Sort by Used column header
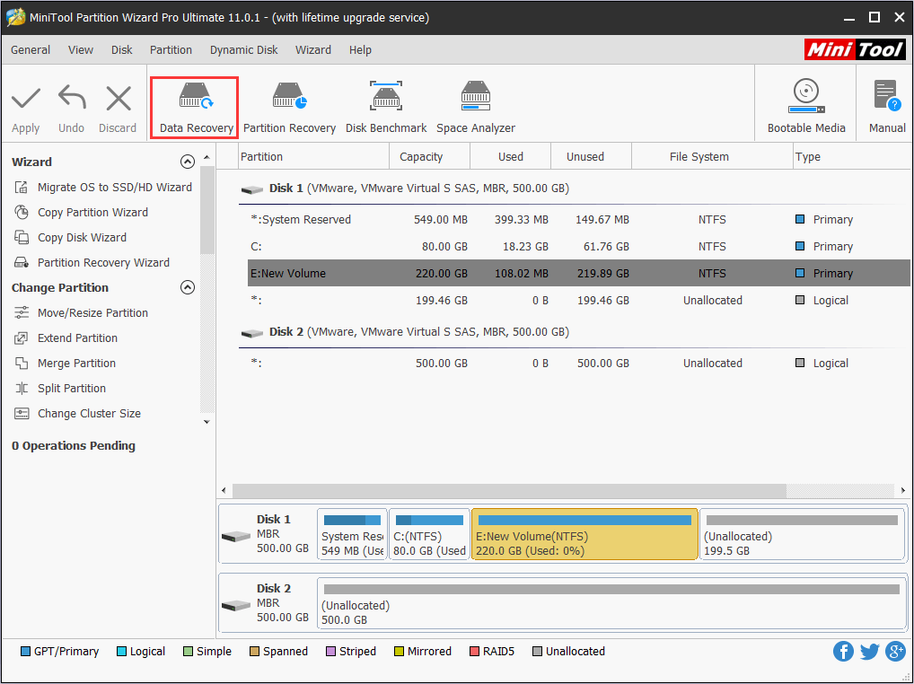 tap(511, 157)
